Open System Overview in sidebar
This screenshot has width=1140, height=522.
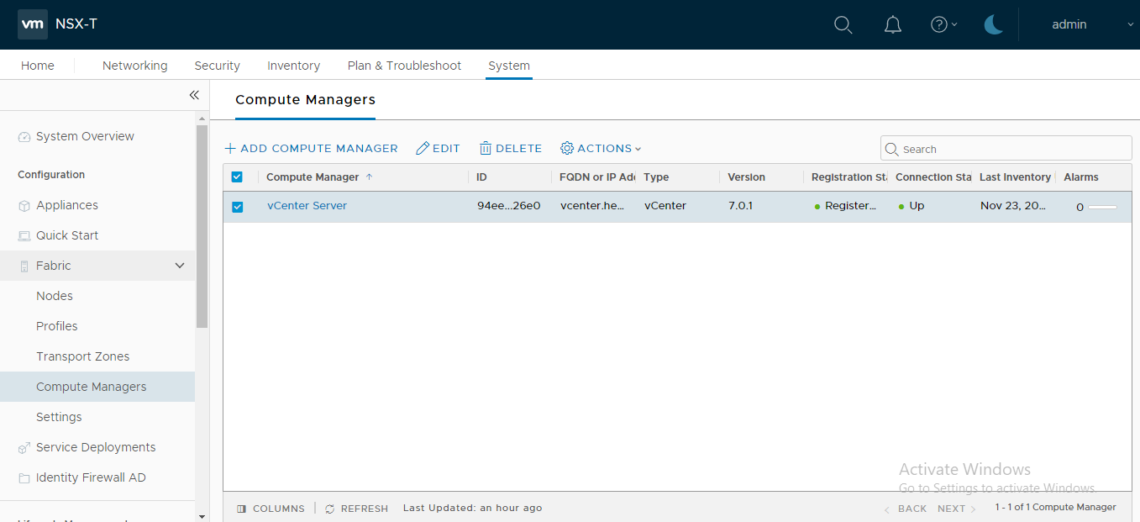click(x=85, y=136)
